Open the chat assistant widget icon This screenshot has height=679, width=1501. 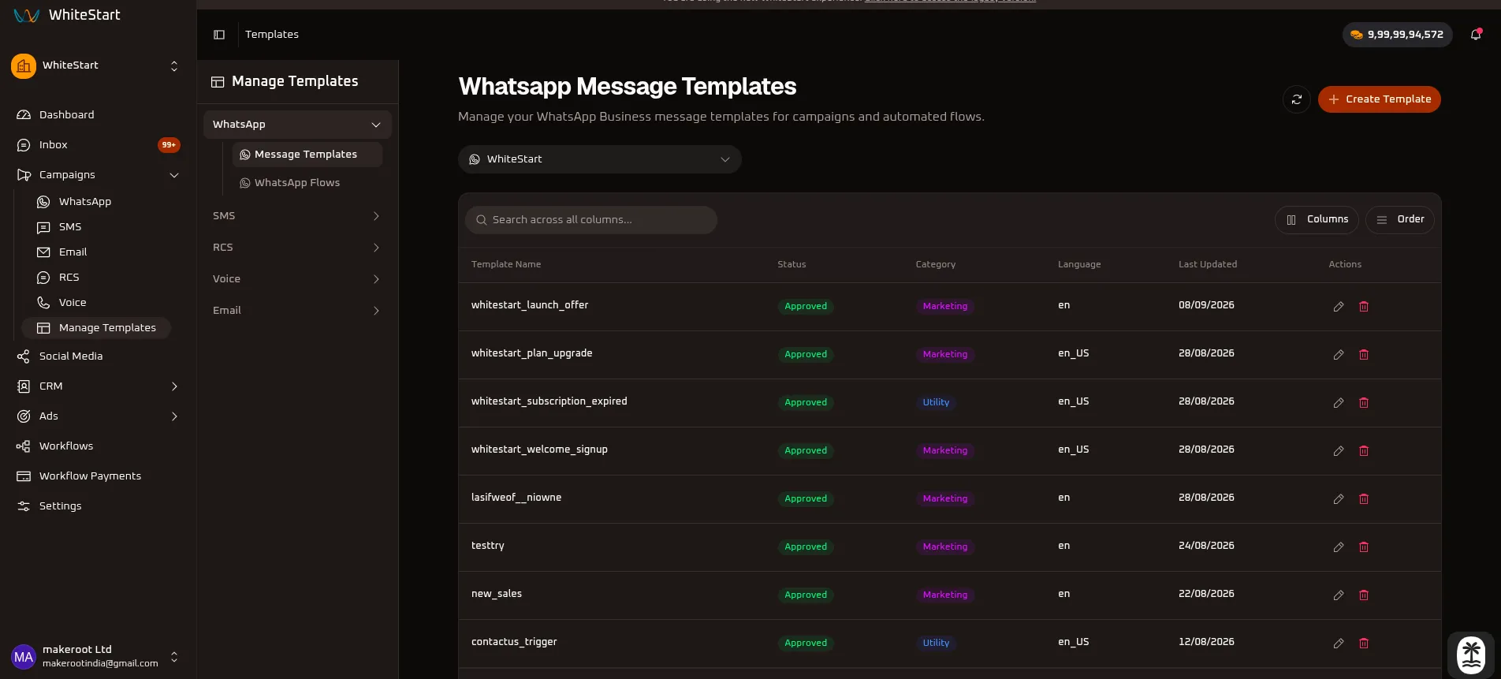(1471, 655)
